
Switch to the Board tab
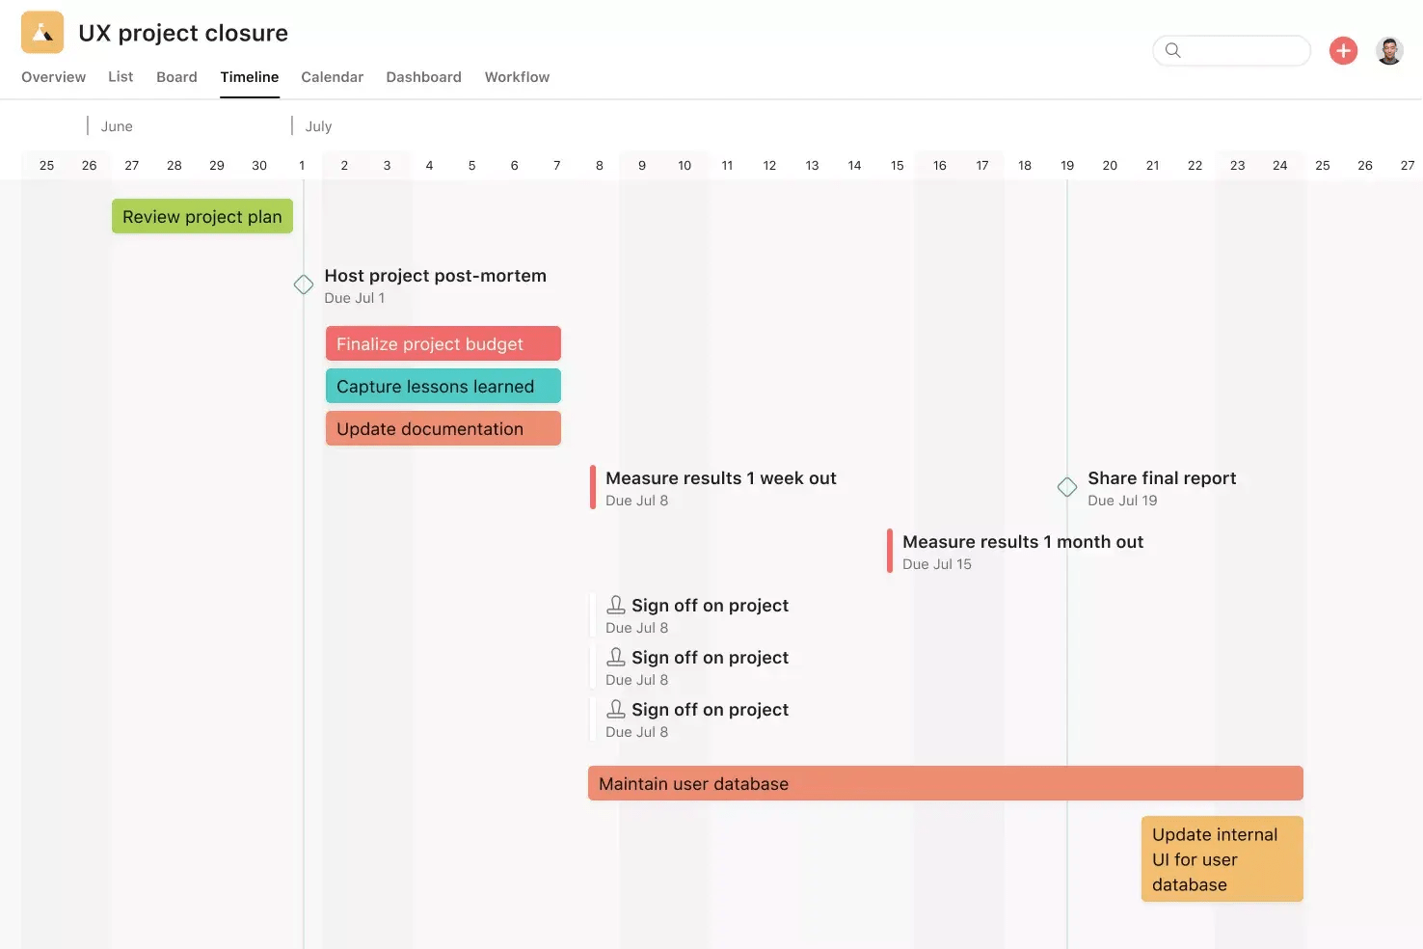pos(176,76)
